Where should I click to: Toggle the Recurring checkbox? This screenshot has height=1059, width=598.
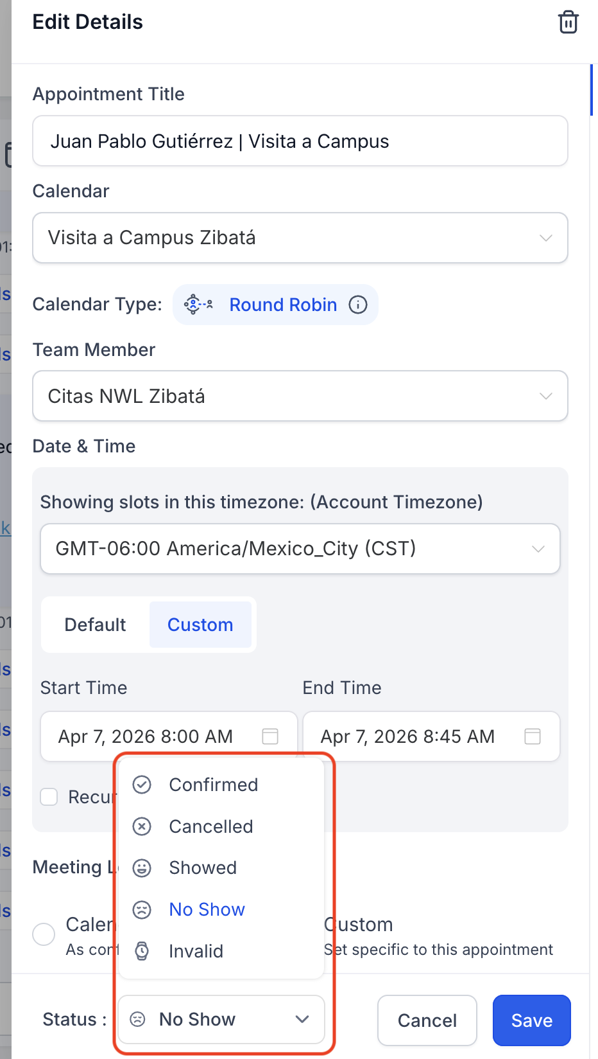49,797
